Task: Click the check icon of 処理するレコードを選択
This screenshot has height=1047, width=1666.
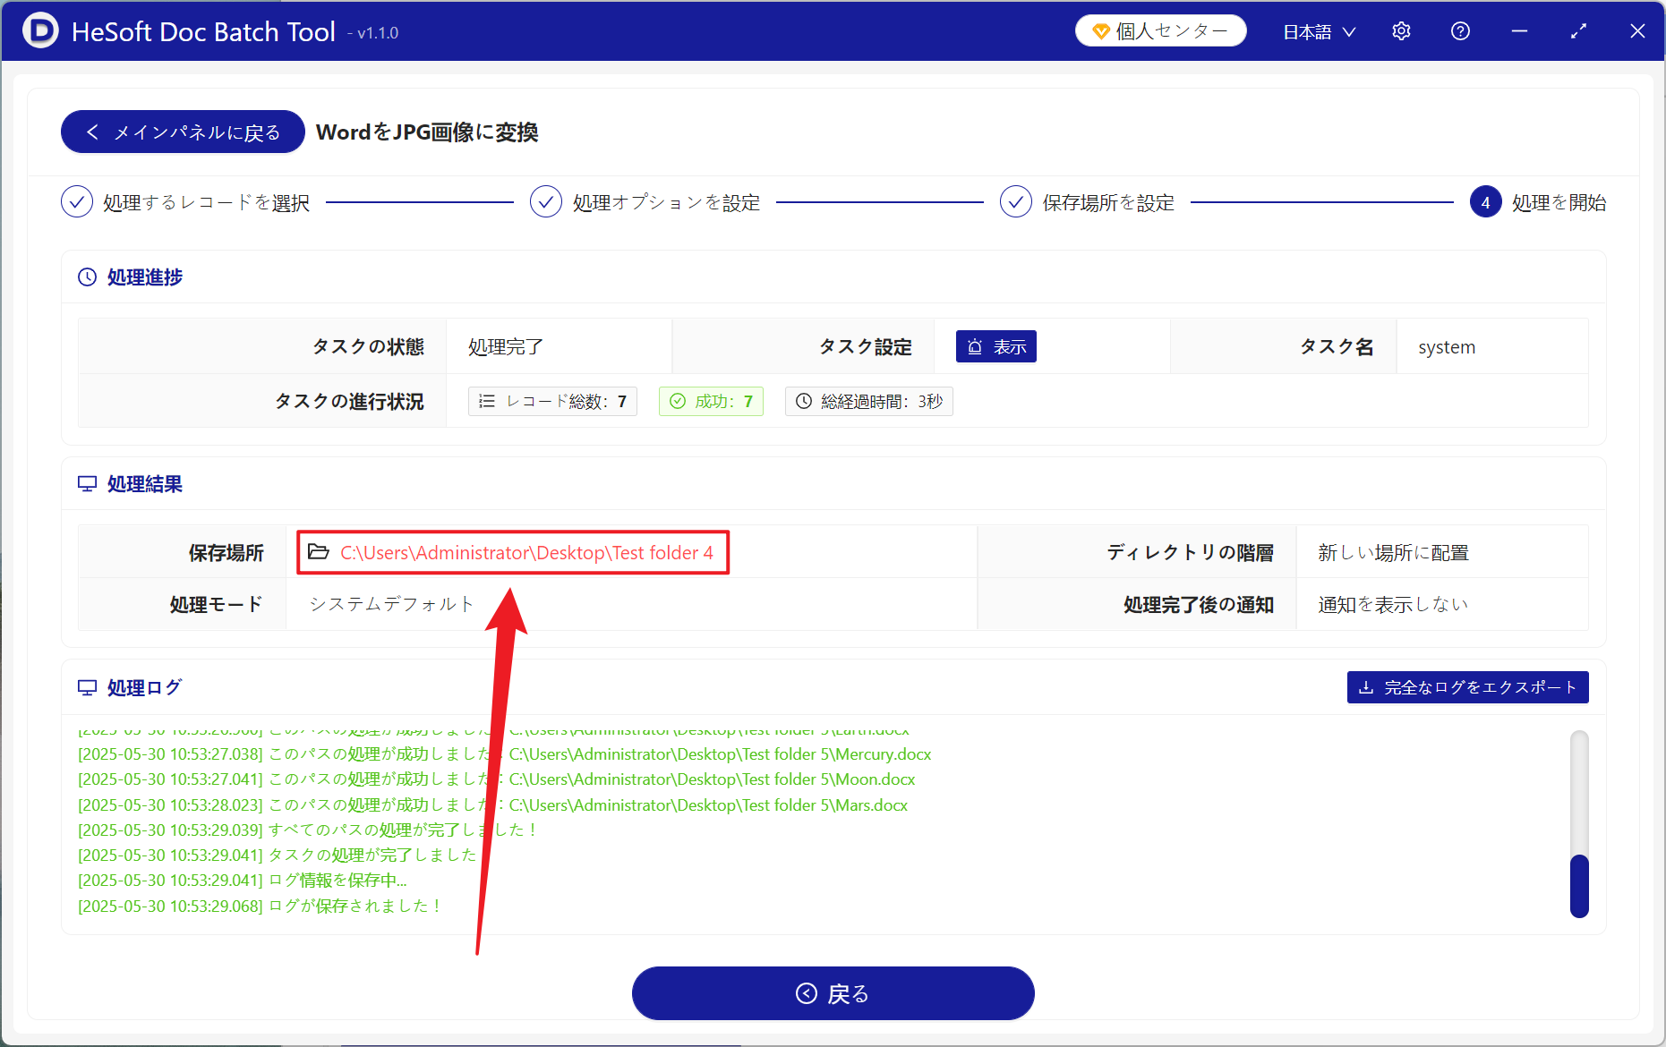Action: click(77, 202)
